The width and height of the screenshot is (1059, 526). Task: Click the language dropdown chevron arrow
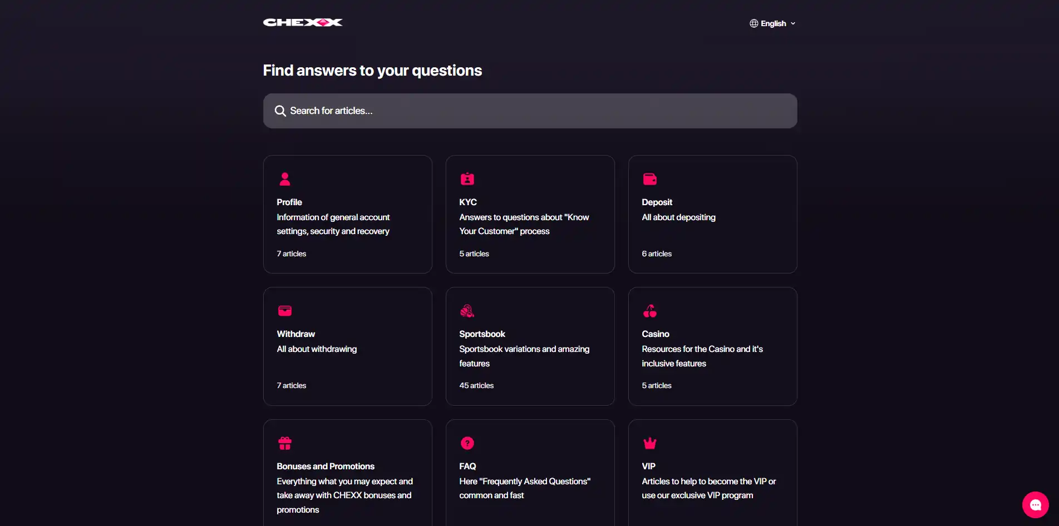click(x=793, y=23)
